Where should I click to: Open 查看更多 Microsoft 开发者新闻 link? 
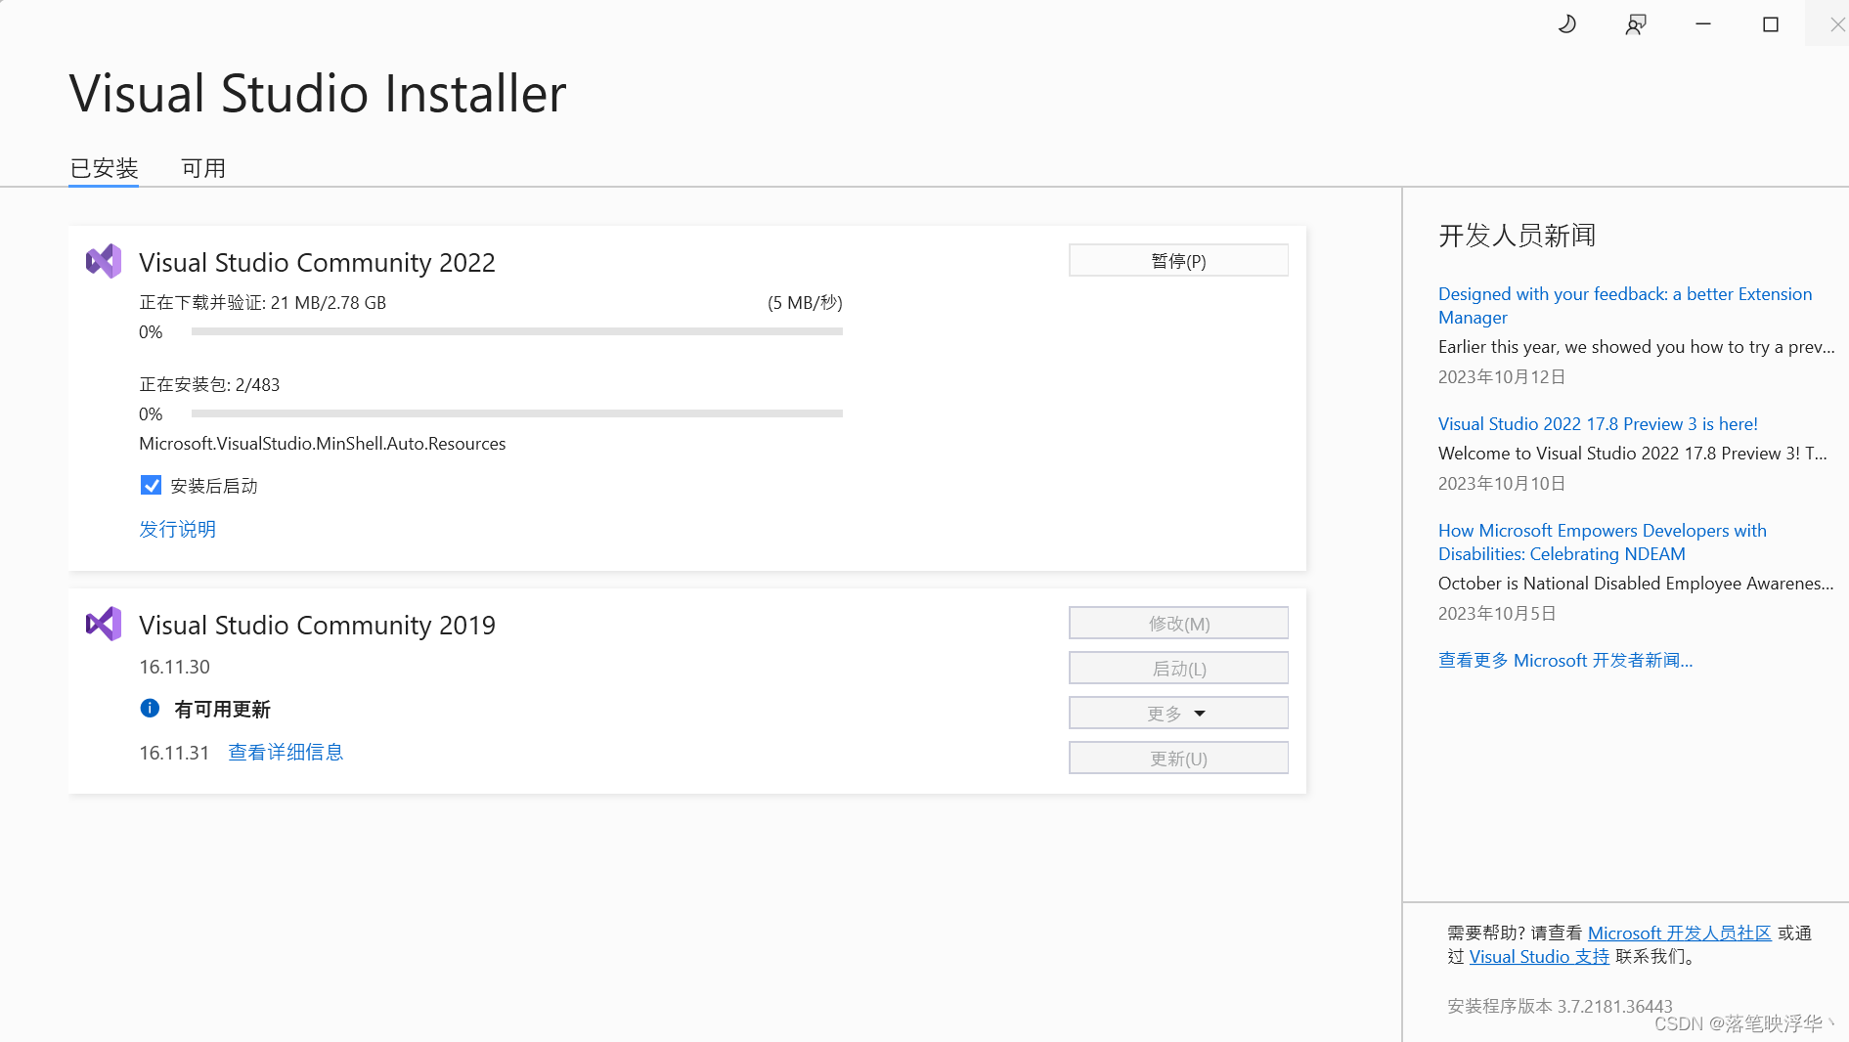[x=1564, y=660]
